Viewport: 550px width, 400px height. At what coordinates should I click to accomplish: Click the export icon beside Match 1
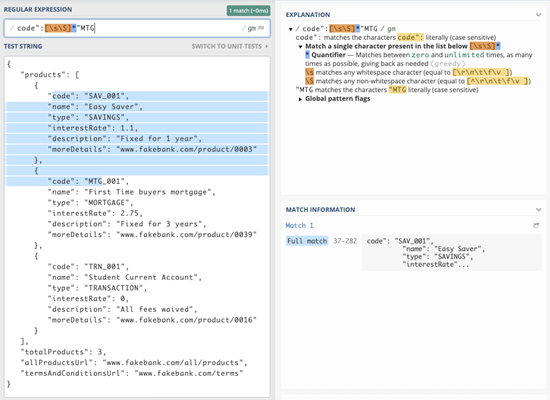536,225
